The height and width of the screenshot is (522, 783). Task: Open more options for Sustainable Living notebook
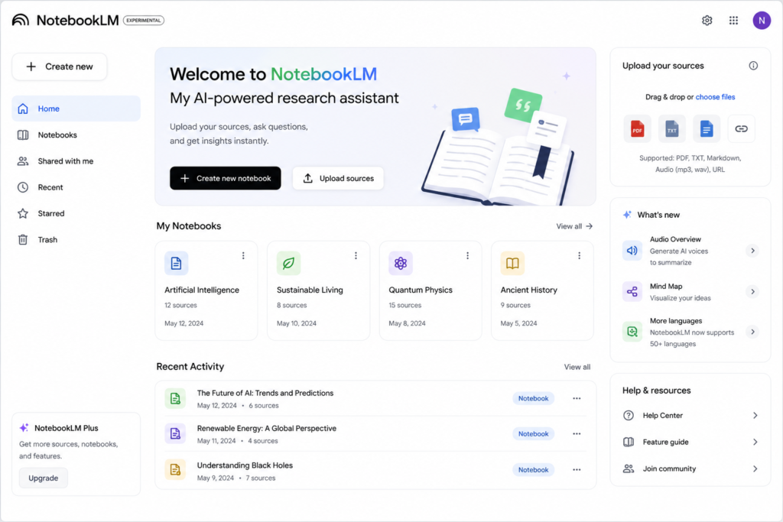356,255
